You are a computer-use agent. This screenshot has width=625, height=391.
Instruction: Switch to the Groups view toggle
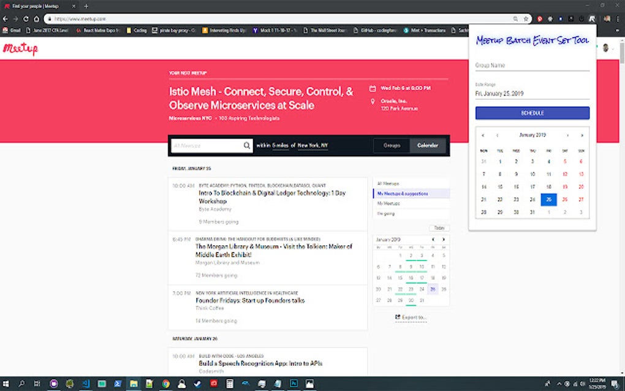pos(391,146)
